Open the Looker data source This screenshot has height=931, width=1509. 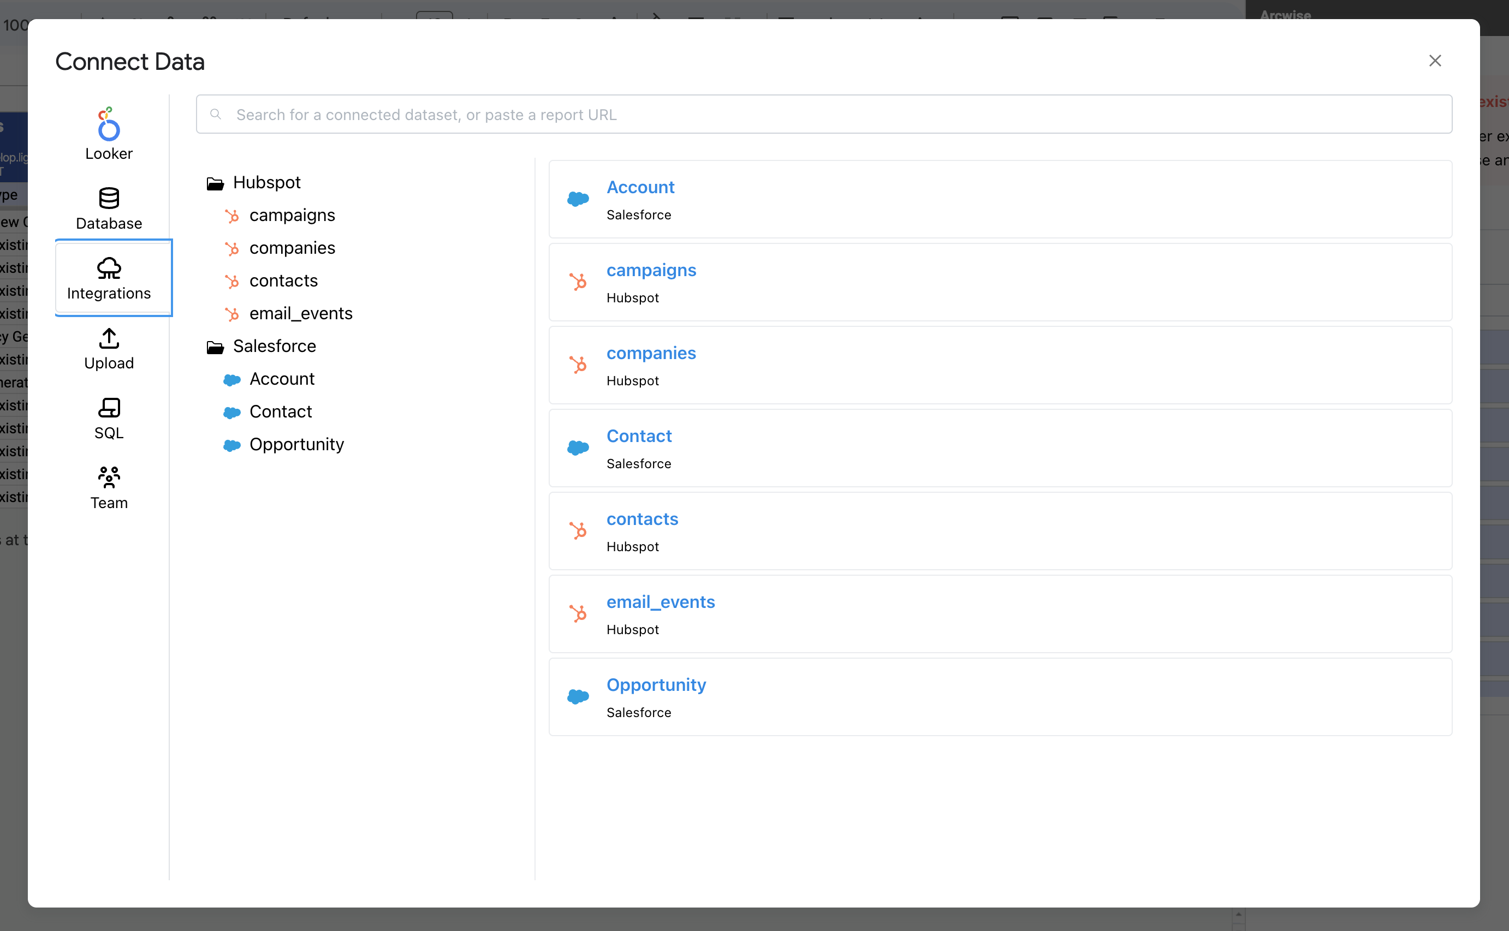pyautogui.click(x=109, y=134)
